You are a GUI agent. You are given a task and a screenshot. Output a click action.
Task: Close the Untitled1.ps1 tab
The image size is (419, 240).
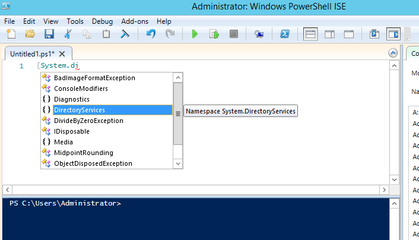pyautogui.click(x=62, y=54)
